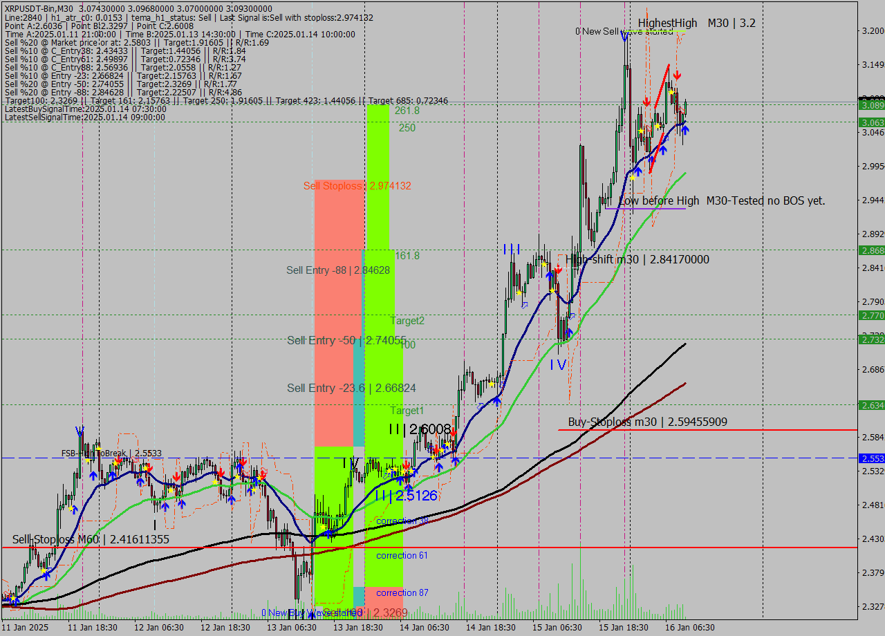
Task: Select the 'High-shift m30 | 2.84170000' label
Action: (x=637, y=259)
